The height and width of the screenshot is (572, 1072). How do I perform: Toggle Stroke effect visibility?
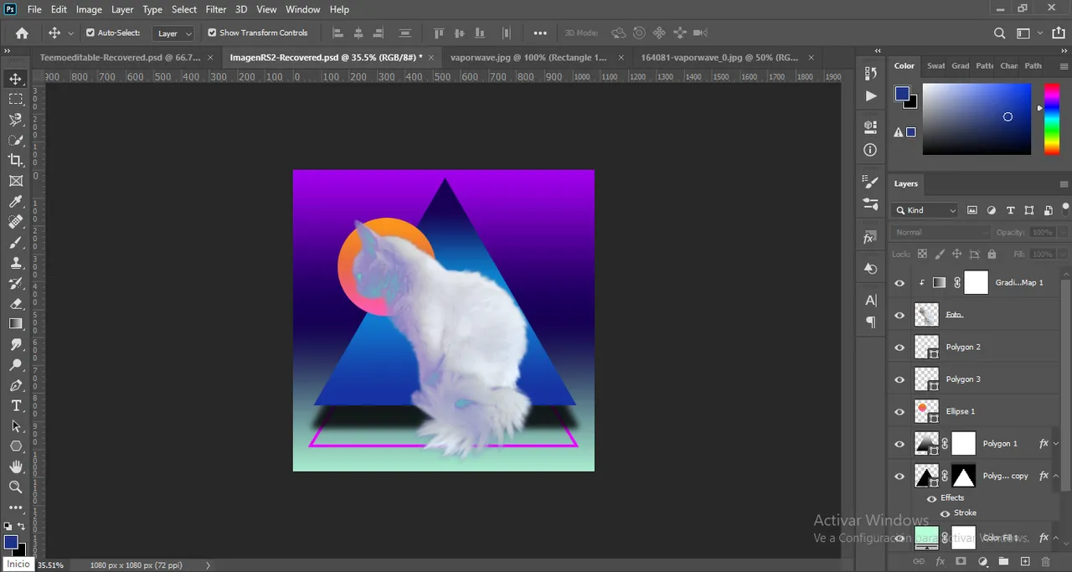946,513
